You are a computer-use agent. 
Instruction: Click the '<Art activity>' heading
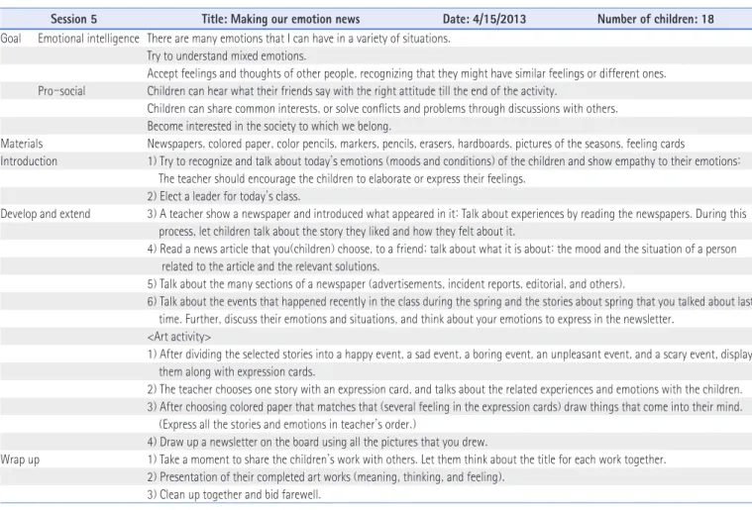[179, 337]
